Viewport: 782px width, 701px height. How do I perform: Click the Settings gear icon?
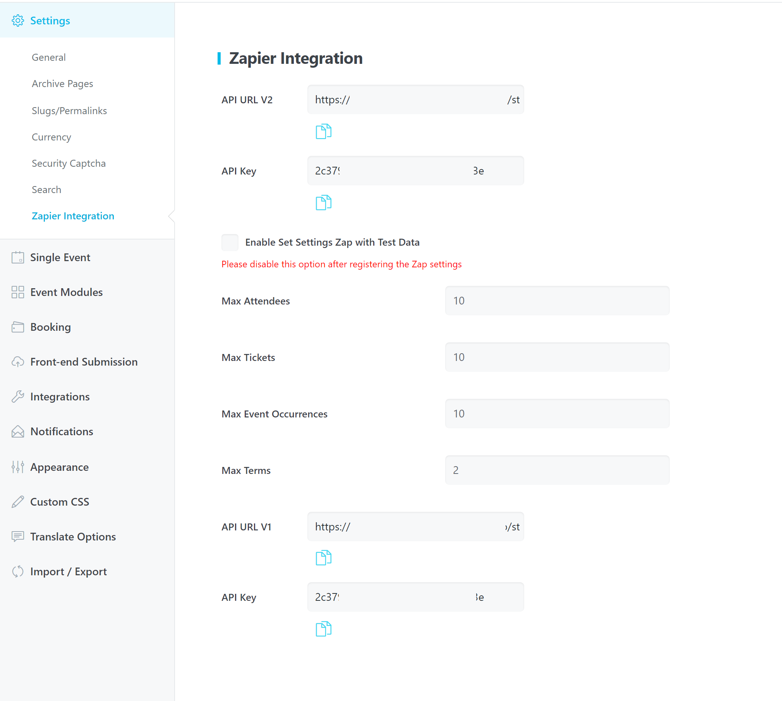(18, 21)
